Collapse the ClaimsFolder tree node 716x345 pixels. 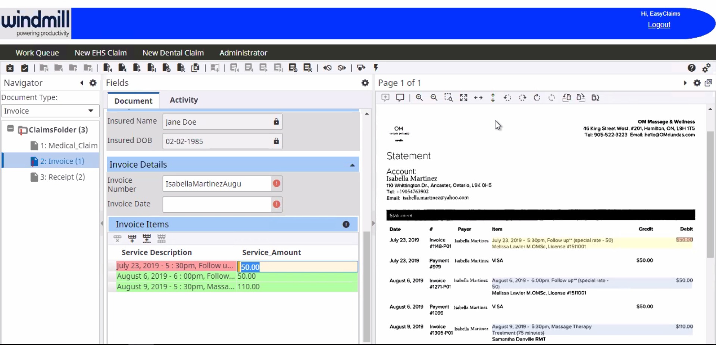pos(10,129)
